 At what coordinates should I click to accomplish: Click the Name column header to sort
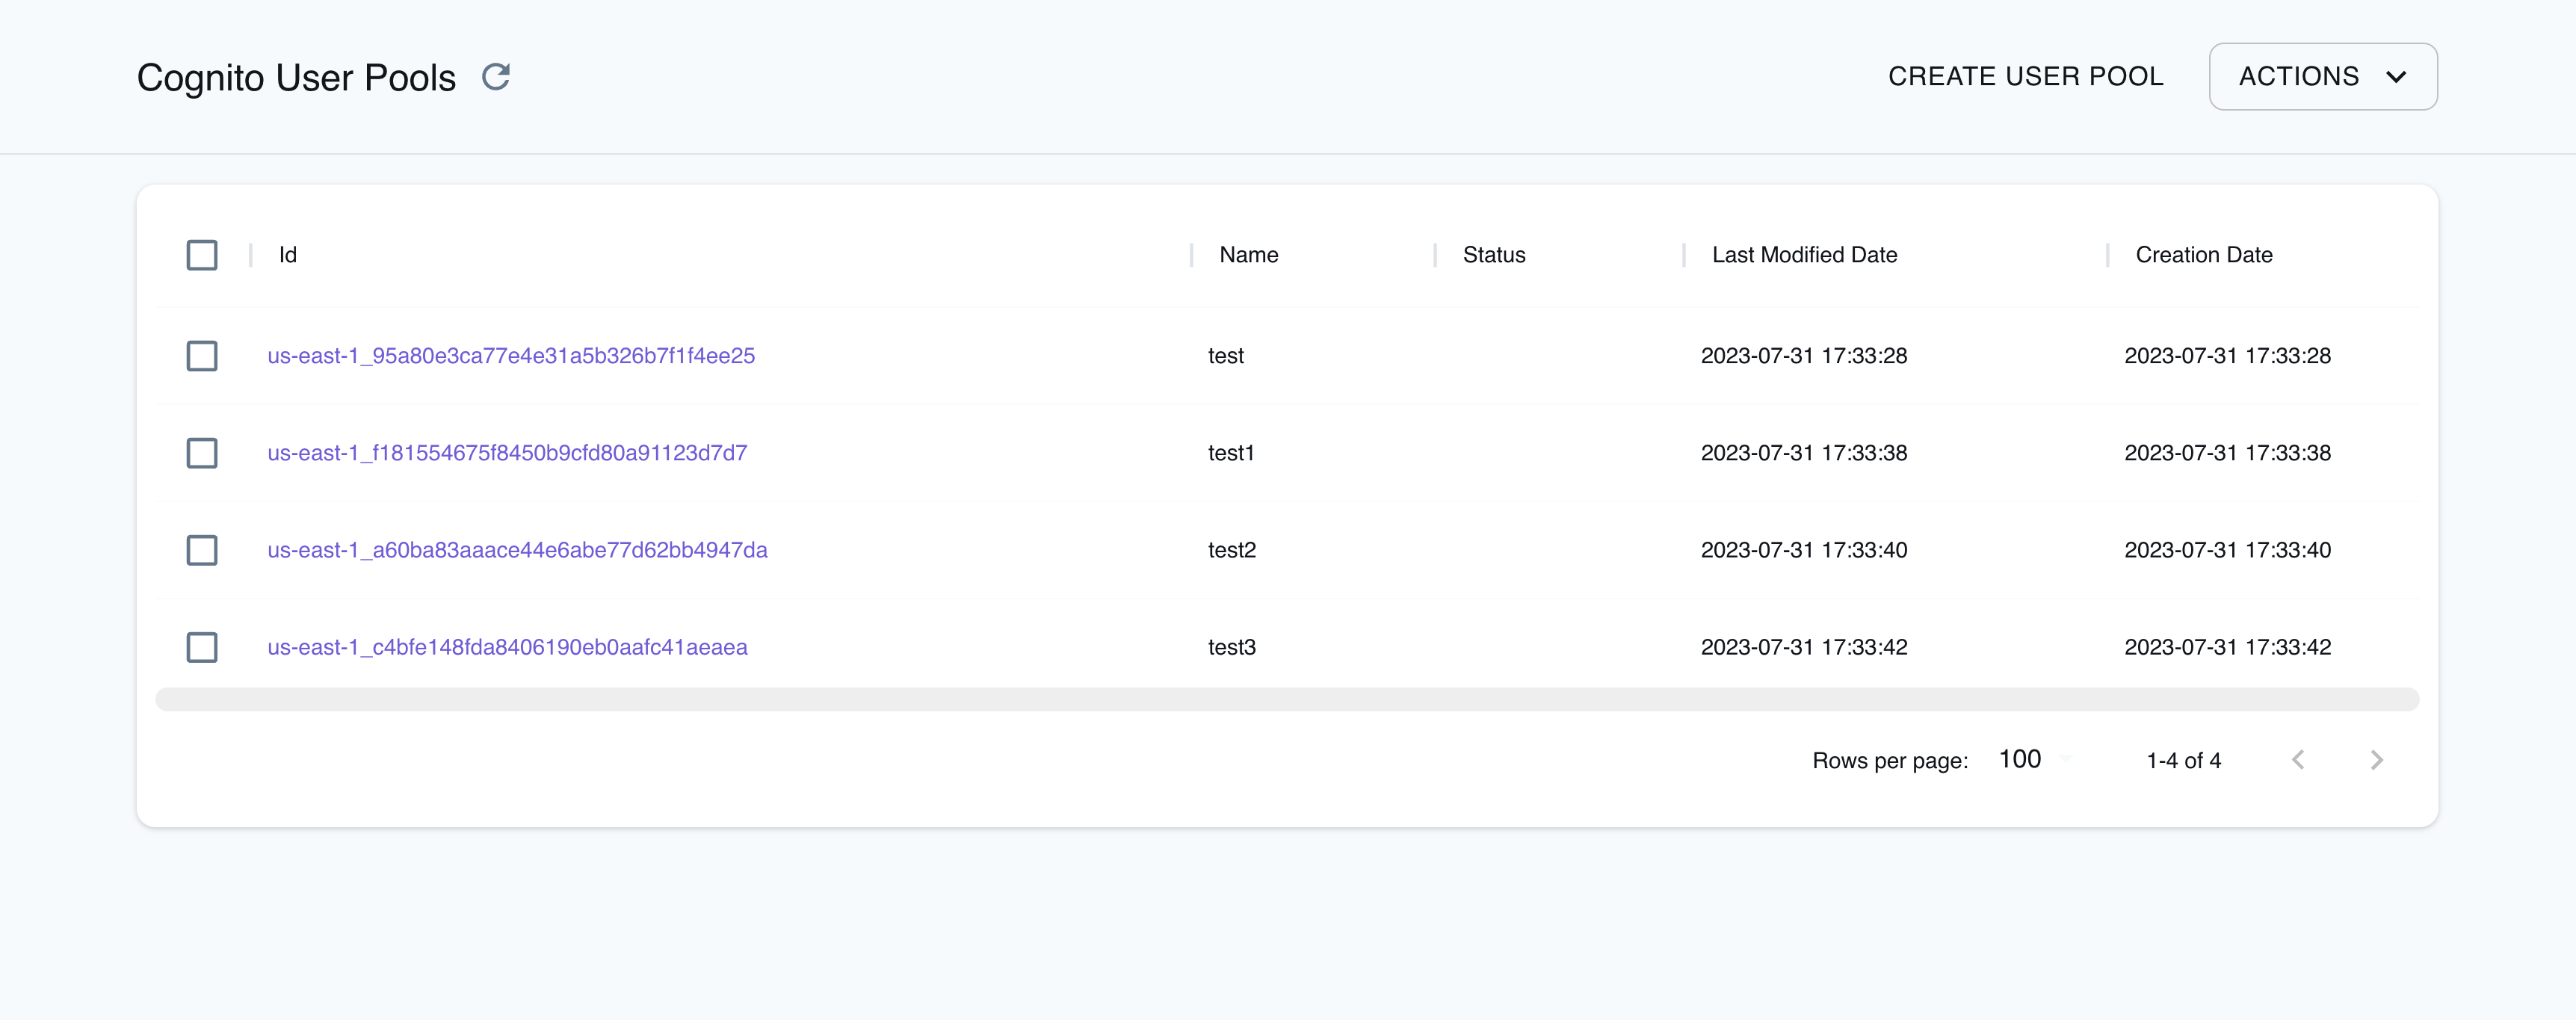pyautogui.click(x=1247, y=255)
